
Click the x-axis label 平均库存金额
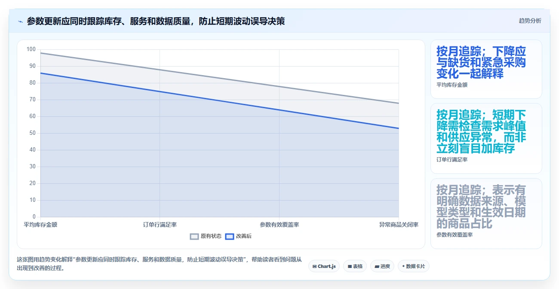(x=40, y=225)
